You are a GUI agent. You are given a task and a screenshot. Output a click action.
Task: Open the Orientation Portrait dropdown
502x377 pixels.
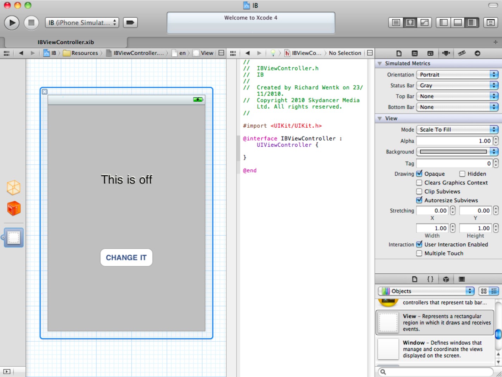click(x=457, y=75)
